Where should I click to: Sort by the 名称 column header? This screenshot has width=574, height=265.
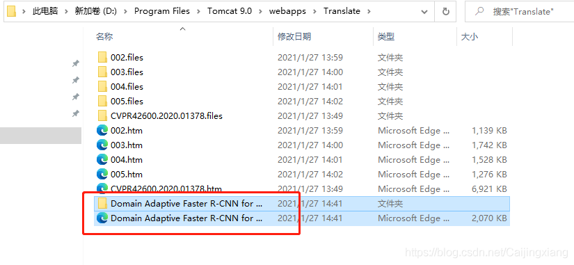coord(104,37)
